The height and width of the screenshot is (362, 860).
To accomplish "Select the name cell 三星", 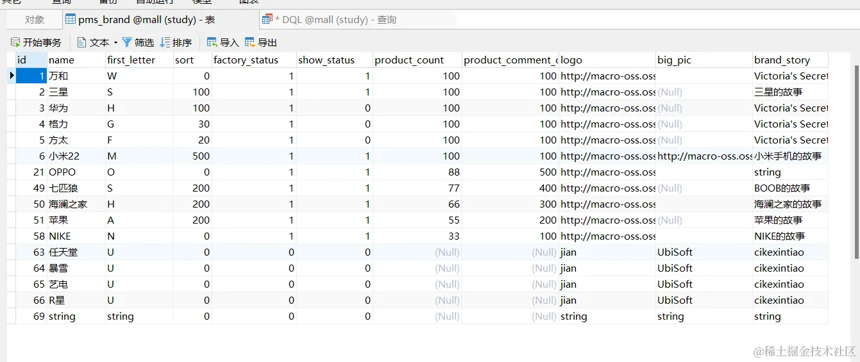I will click(x=76, y=92).
